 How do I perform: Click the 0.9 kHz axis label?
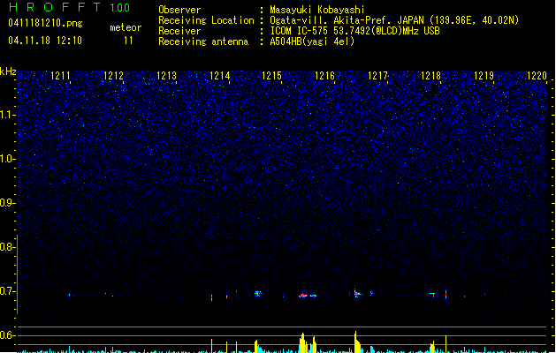(8, 203)
